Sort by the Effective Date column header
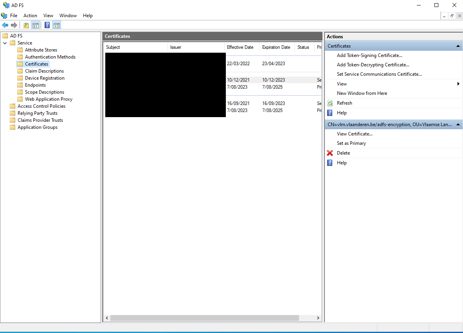This screenshot has height=333, width=463. point(242,47)
